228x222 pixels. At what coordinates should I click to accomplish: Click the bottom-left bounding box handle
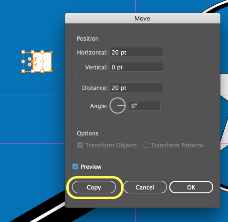23,71
